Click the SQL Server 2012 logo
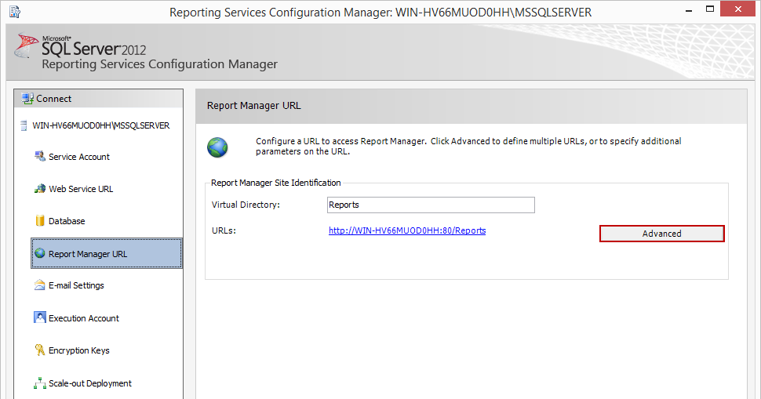This screenshot has width=761, height=399. pos(78,48)
